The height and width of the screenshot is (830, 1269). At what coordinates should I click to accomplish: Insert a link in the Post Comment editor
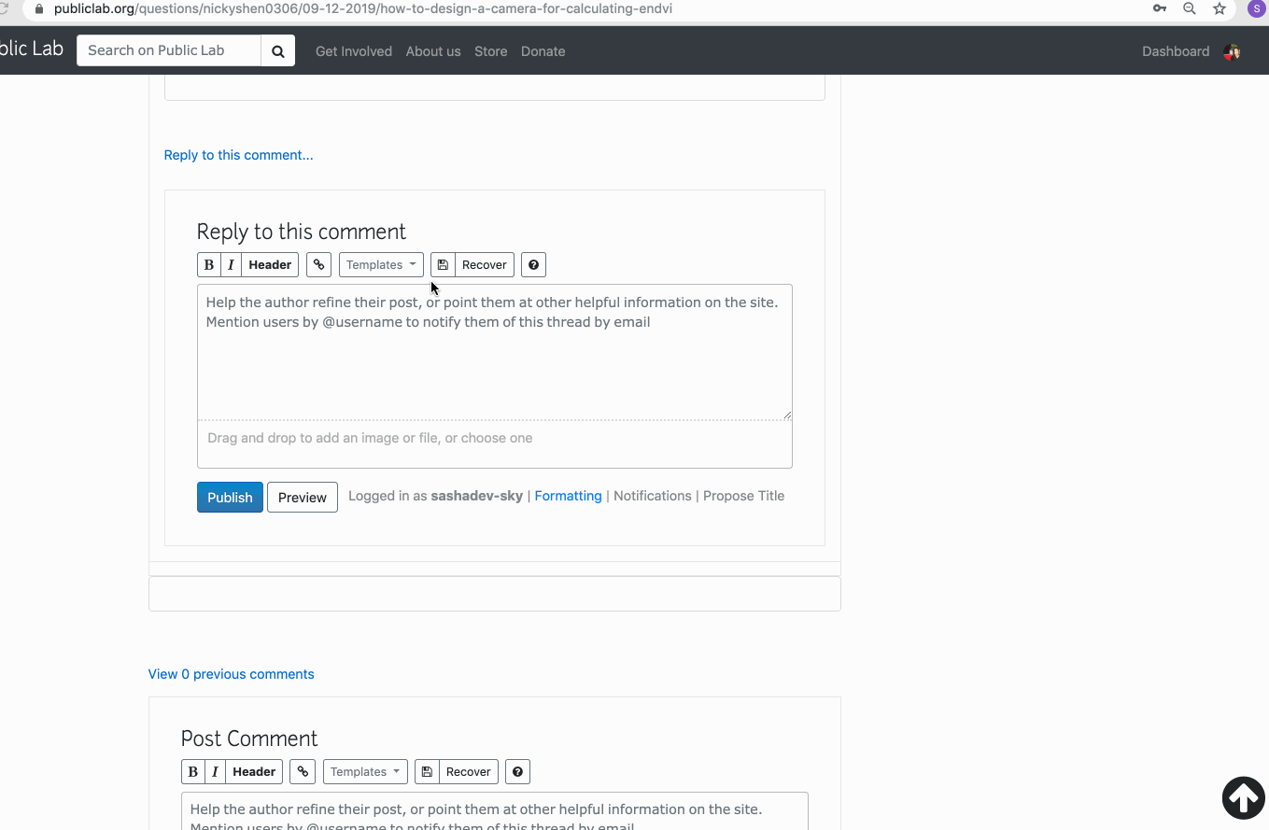(303, 771)
